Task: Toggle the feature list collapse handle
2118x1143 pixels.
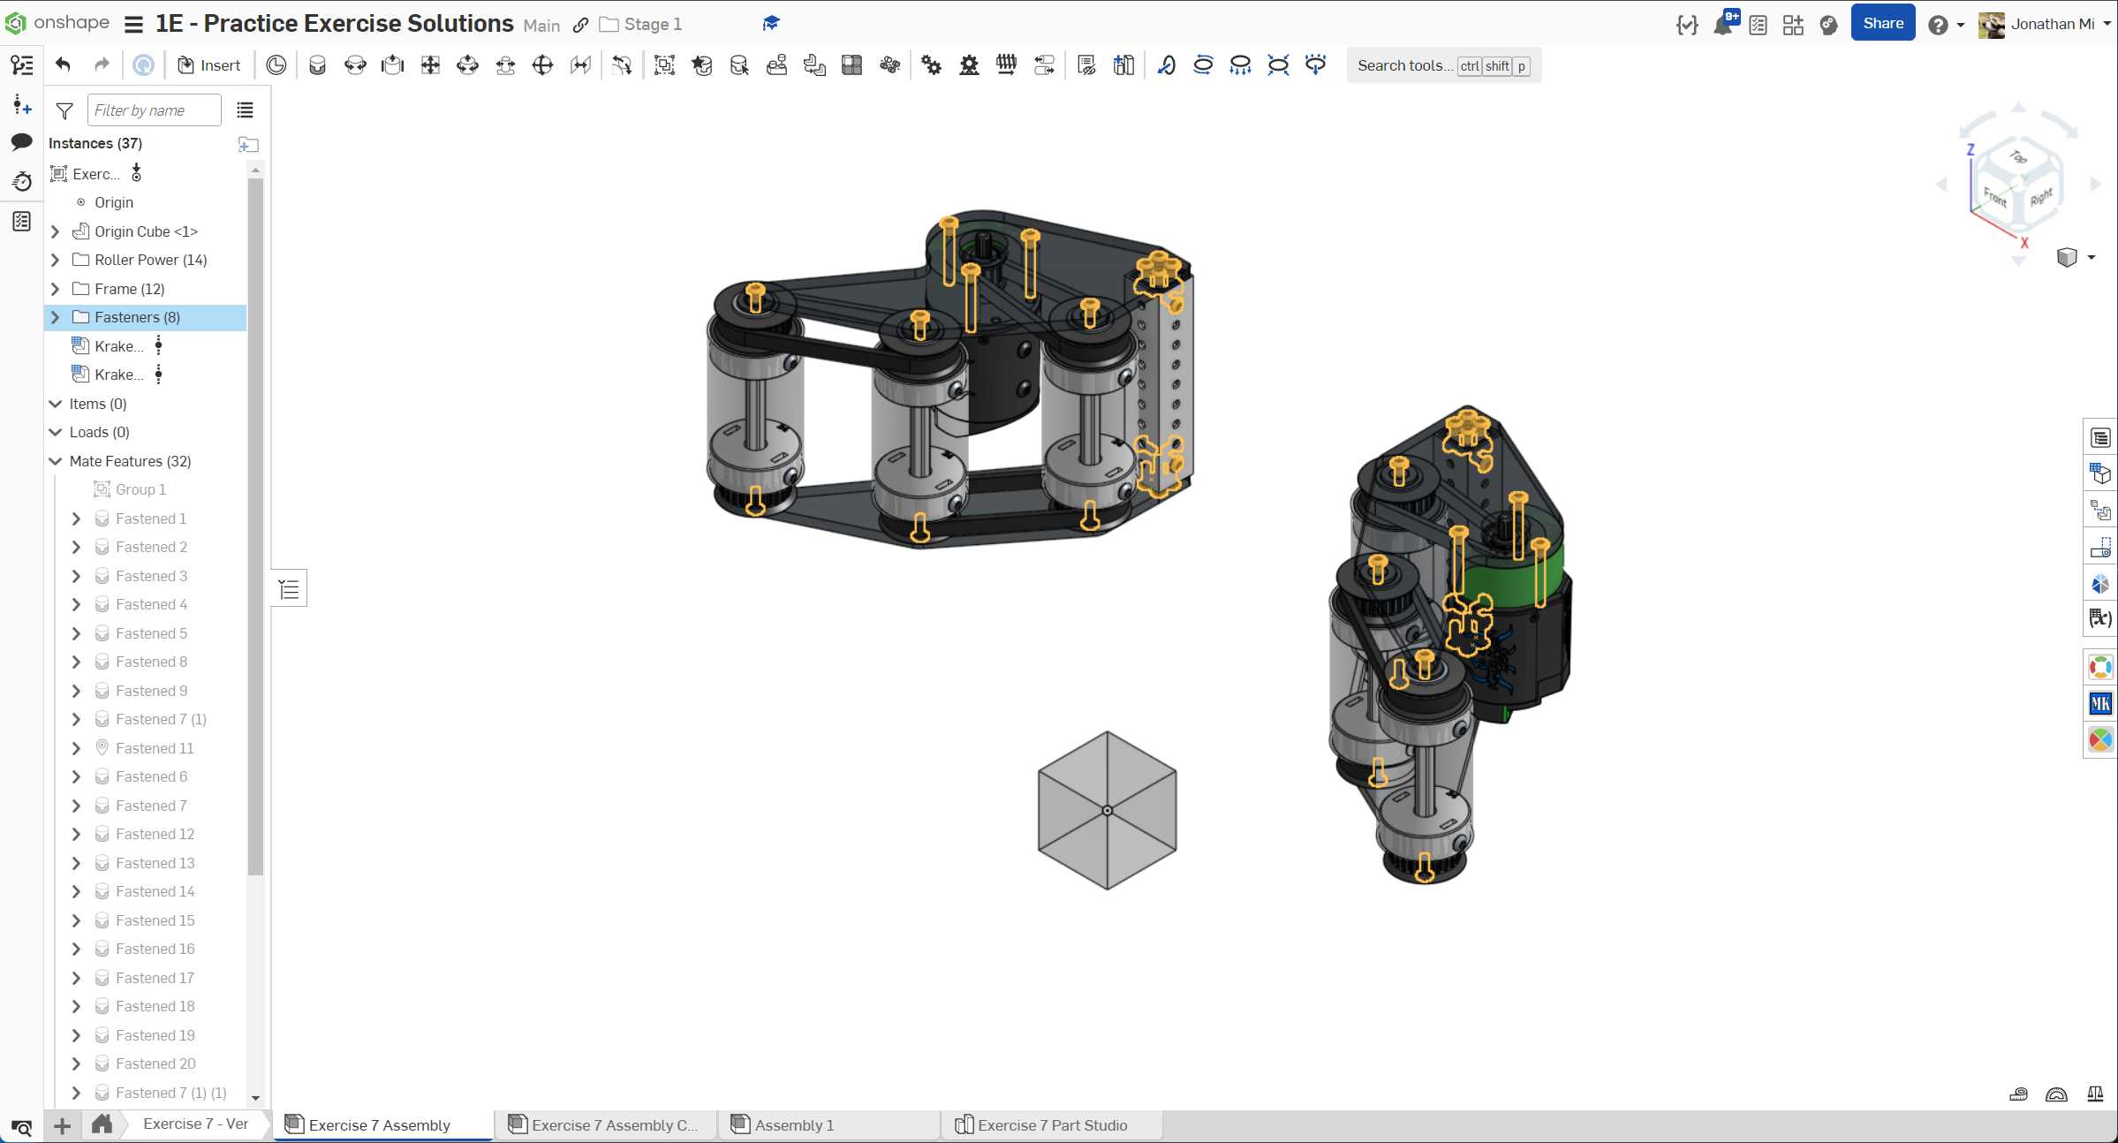Action: [x=289, y=589]
